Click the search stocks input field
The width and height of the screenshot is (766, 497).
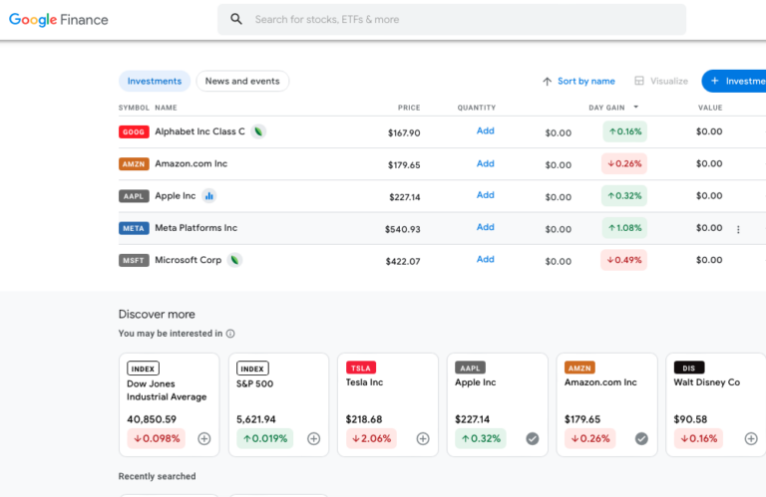(452, 20)
